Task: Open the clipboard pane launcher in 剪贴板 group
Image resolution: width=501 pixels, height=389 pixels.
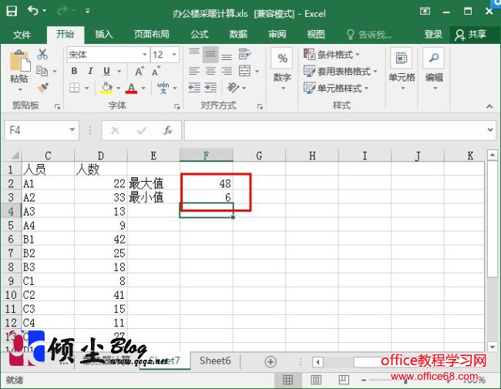Action: pos(58,106)
